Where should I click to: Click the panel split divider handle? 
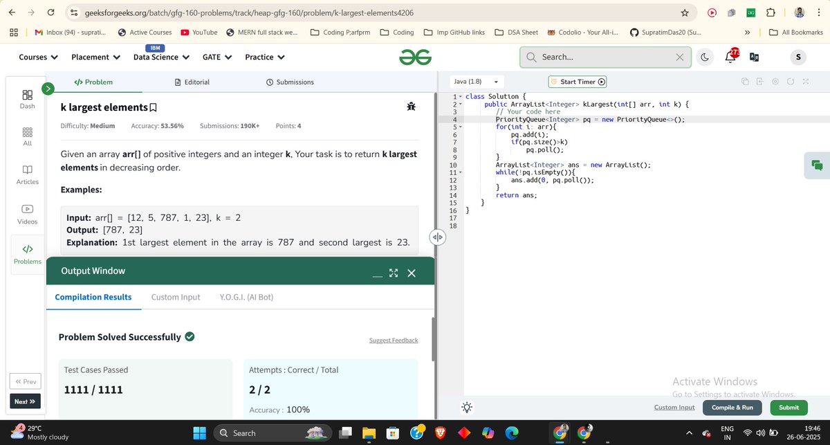coord(437,237)
